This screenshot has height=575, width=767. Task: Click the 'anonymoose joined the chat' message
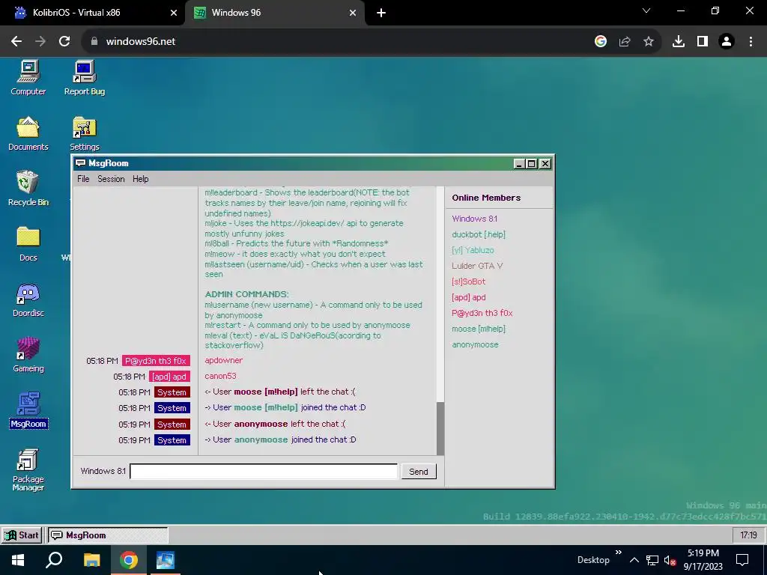click(x=280, y=439)
